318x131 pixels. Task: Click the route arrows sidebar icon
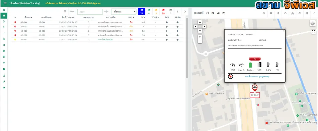pyautogui.click(x=4, y=75)
